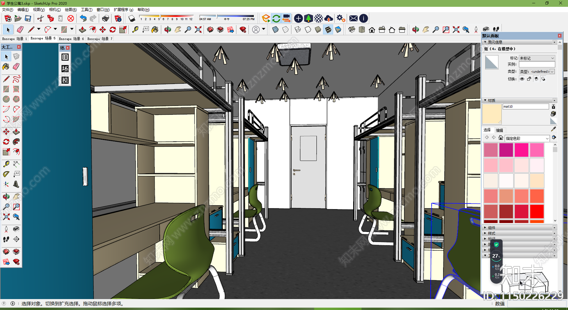Select the Pan hand tool after Orbit

(178, 29)
